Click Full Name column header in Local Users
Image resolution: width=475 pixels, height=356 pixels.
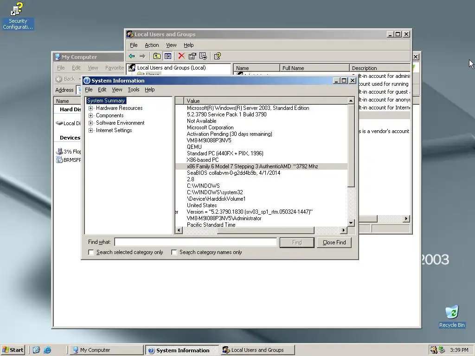point(314,68)
